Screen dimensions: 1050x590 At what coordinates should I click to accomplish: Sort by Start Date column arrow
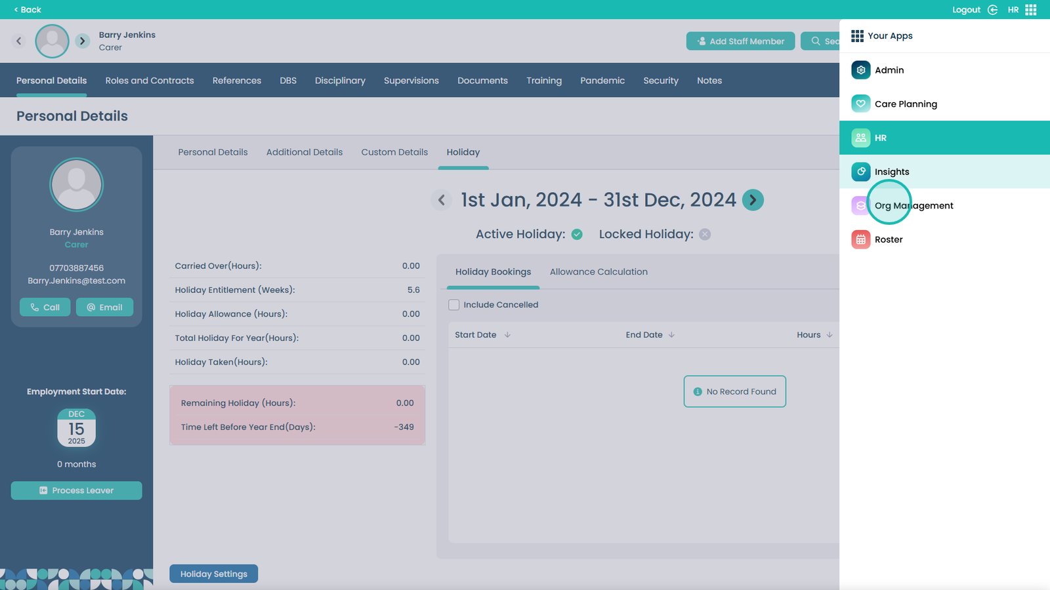(507, 335)
